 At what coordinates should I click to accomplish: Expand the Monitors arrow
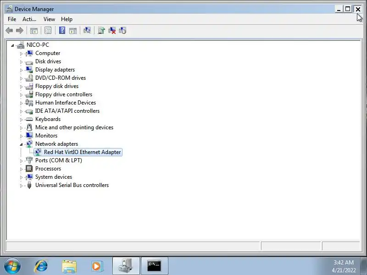(21, 136)
